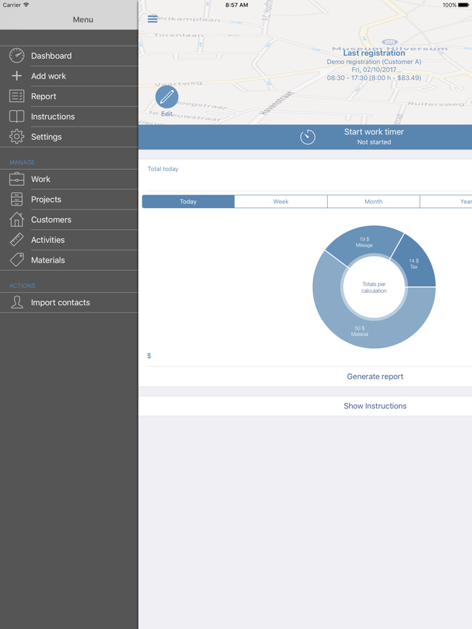The width and height of the screenshot is (472, 629).
Task: Tap the Total today label
Action: pyautogui.click(x=163, y=169)
